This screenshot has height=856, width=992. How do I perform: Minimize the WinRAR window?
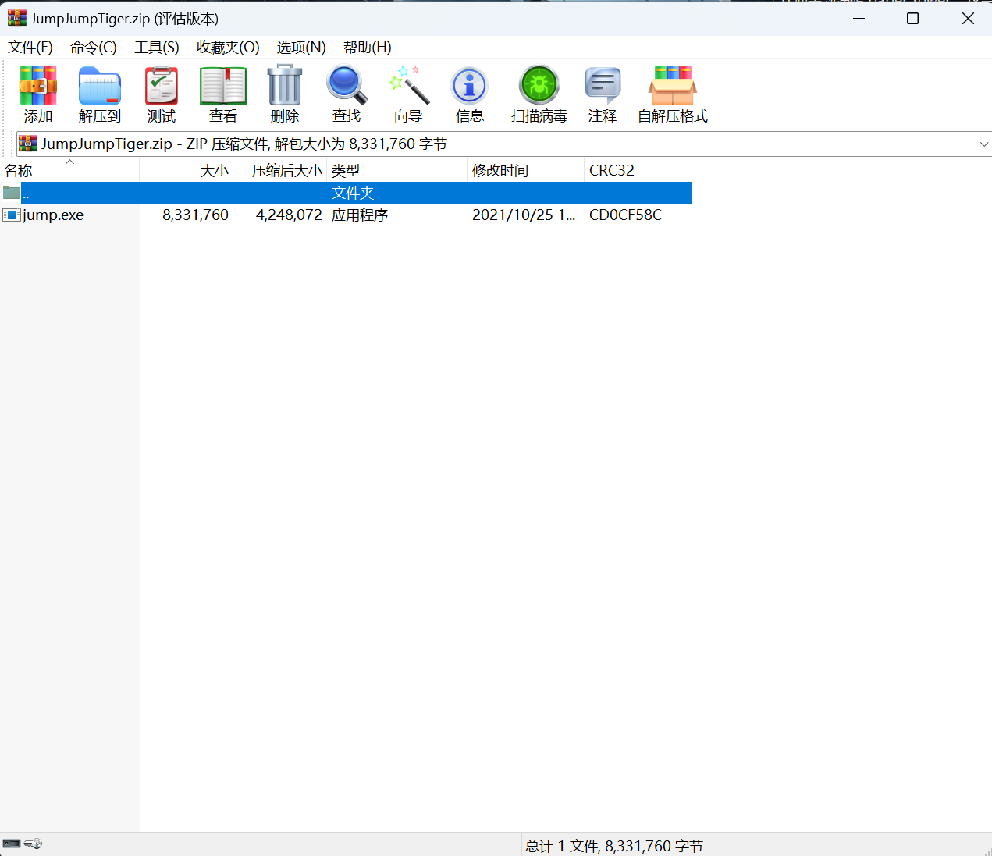[859, 18]
